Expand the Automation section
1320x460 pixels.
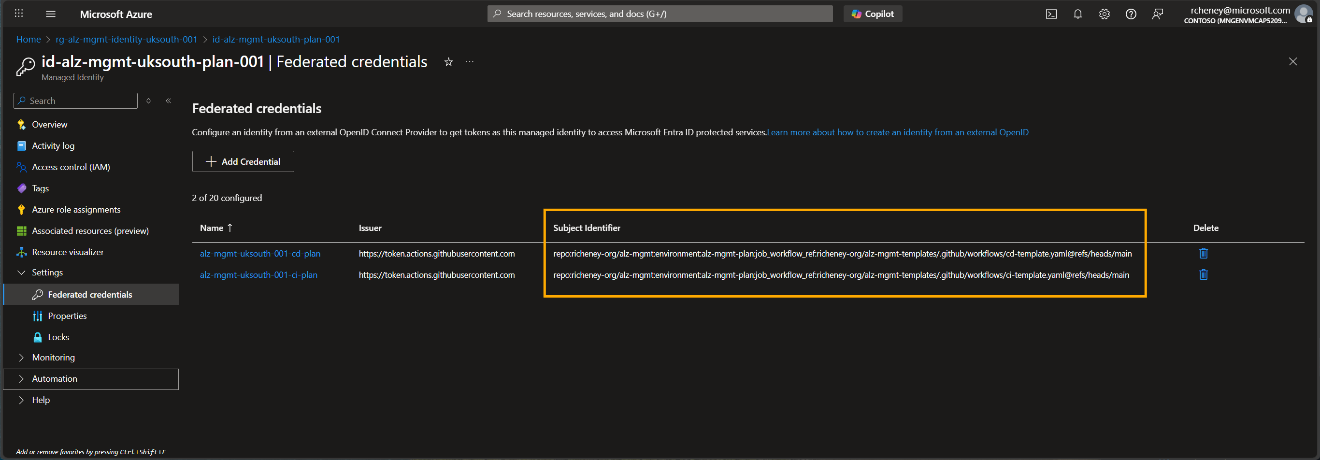coord(55,378)
